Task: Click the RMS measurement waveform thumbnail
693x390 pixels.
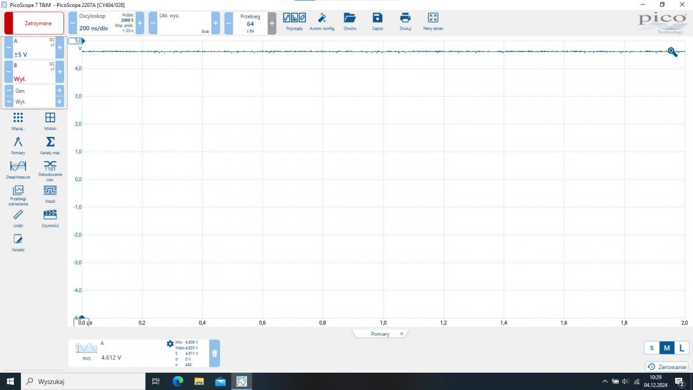Action: [87, 347]
